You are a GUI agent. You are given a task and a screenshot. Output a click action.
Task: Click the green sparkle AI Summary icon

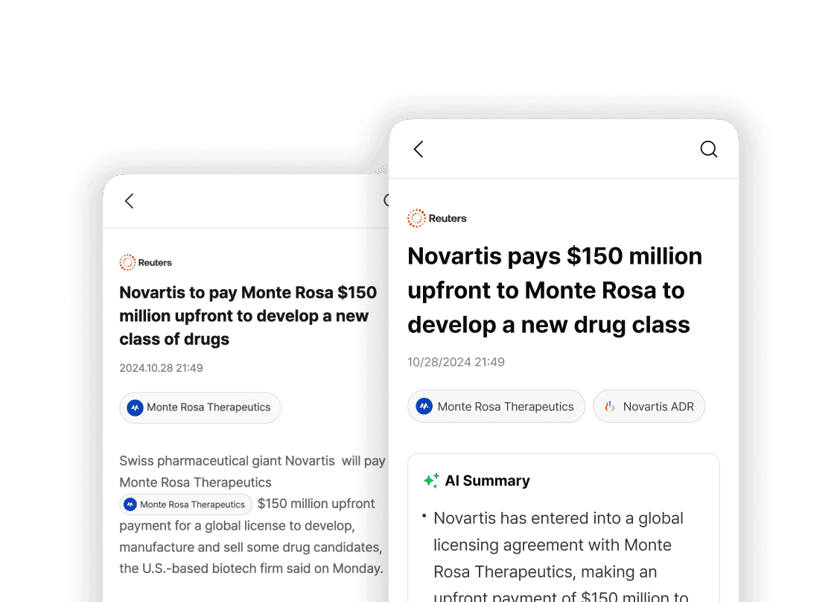coord(431,481)
